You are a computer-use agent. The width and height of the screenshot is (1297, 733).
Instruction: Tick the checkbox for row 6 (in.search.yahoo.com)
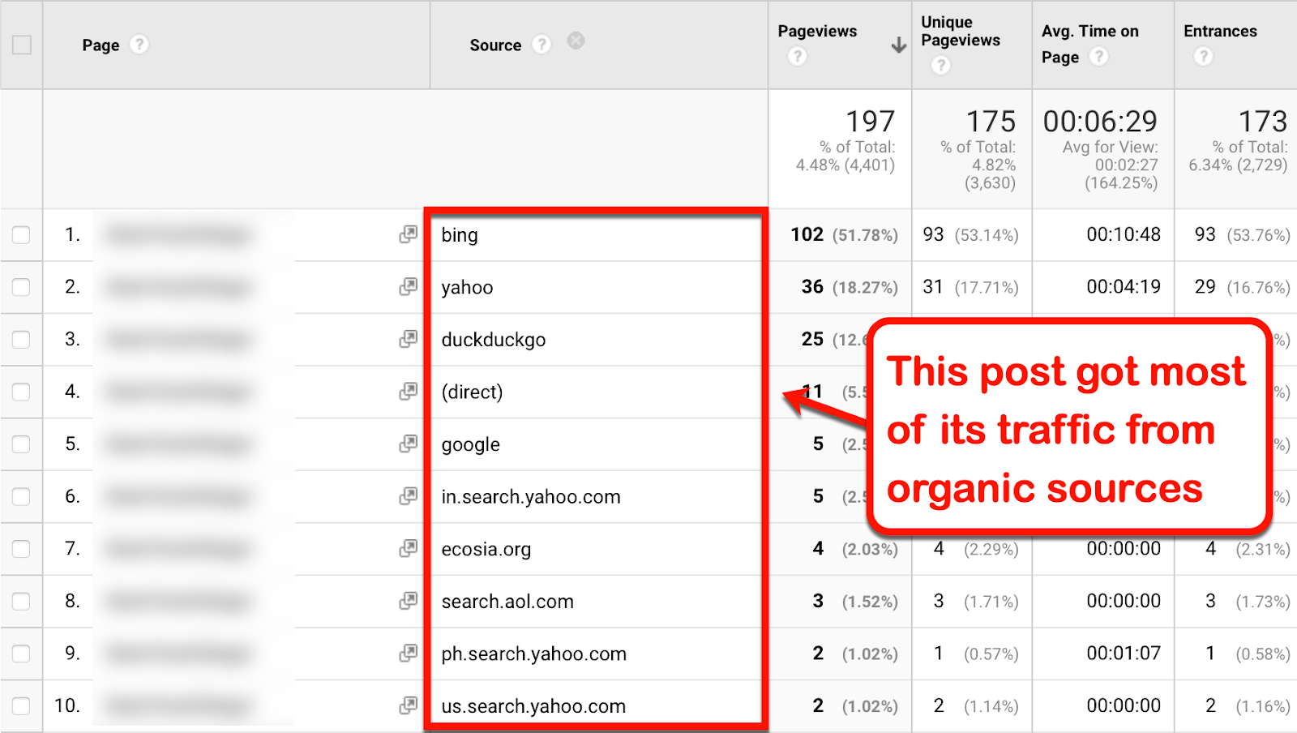pos(21,496)
